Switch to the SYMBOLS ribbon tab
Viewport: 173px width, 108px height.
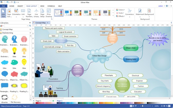pyautogui.click(x=51, y=6)
